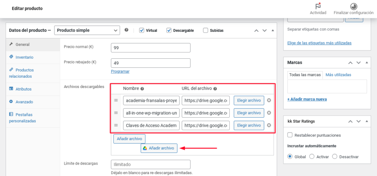The width and height of the screenshot is (377, 176).
Task: Grab drag handle of all-in-one-wp-migration row
Action: point(116,113)
